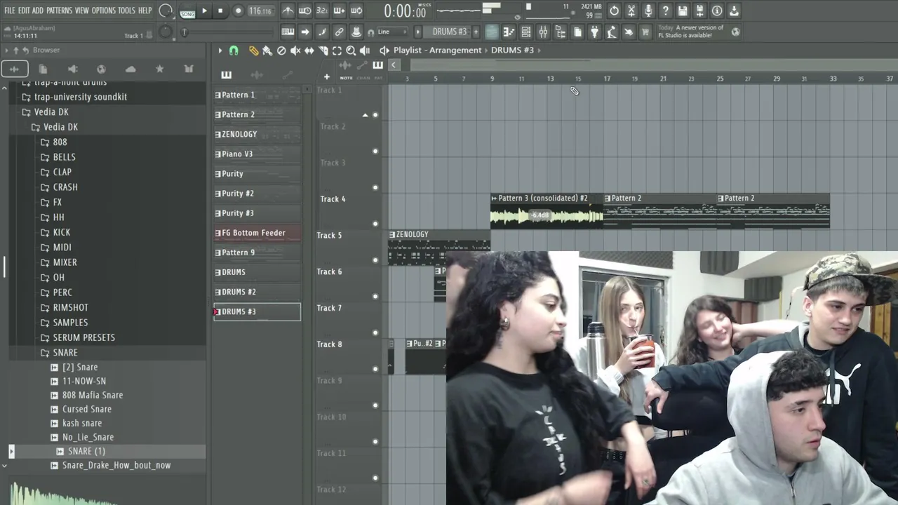Open the HELP menu

click(x=145, y=11)
